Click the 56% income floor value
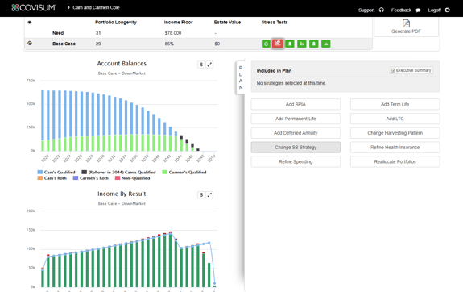This screenshot has width=463, height=292. (169, 44)
